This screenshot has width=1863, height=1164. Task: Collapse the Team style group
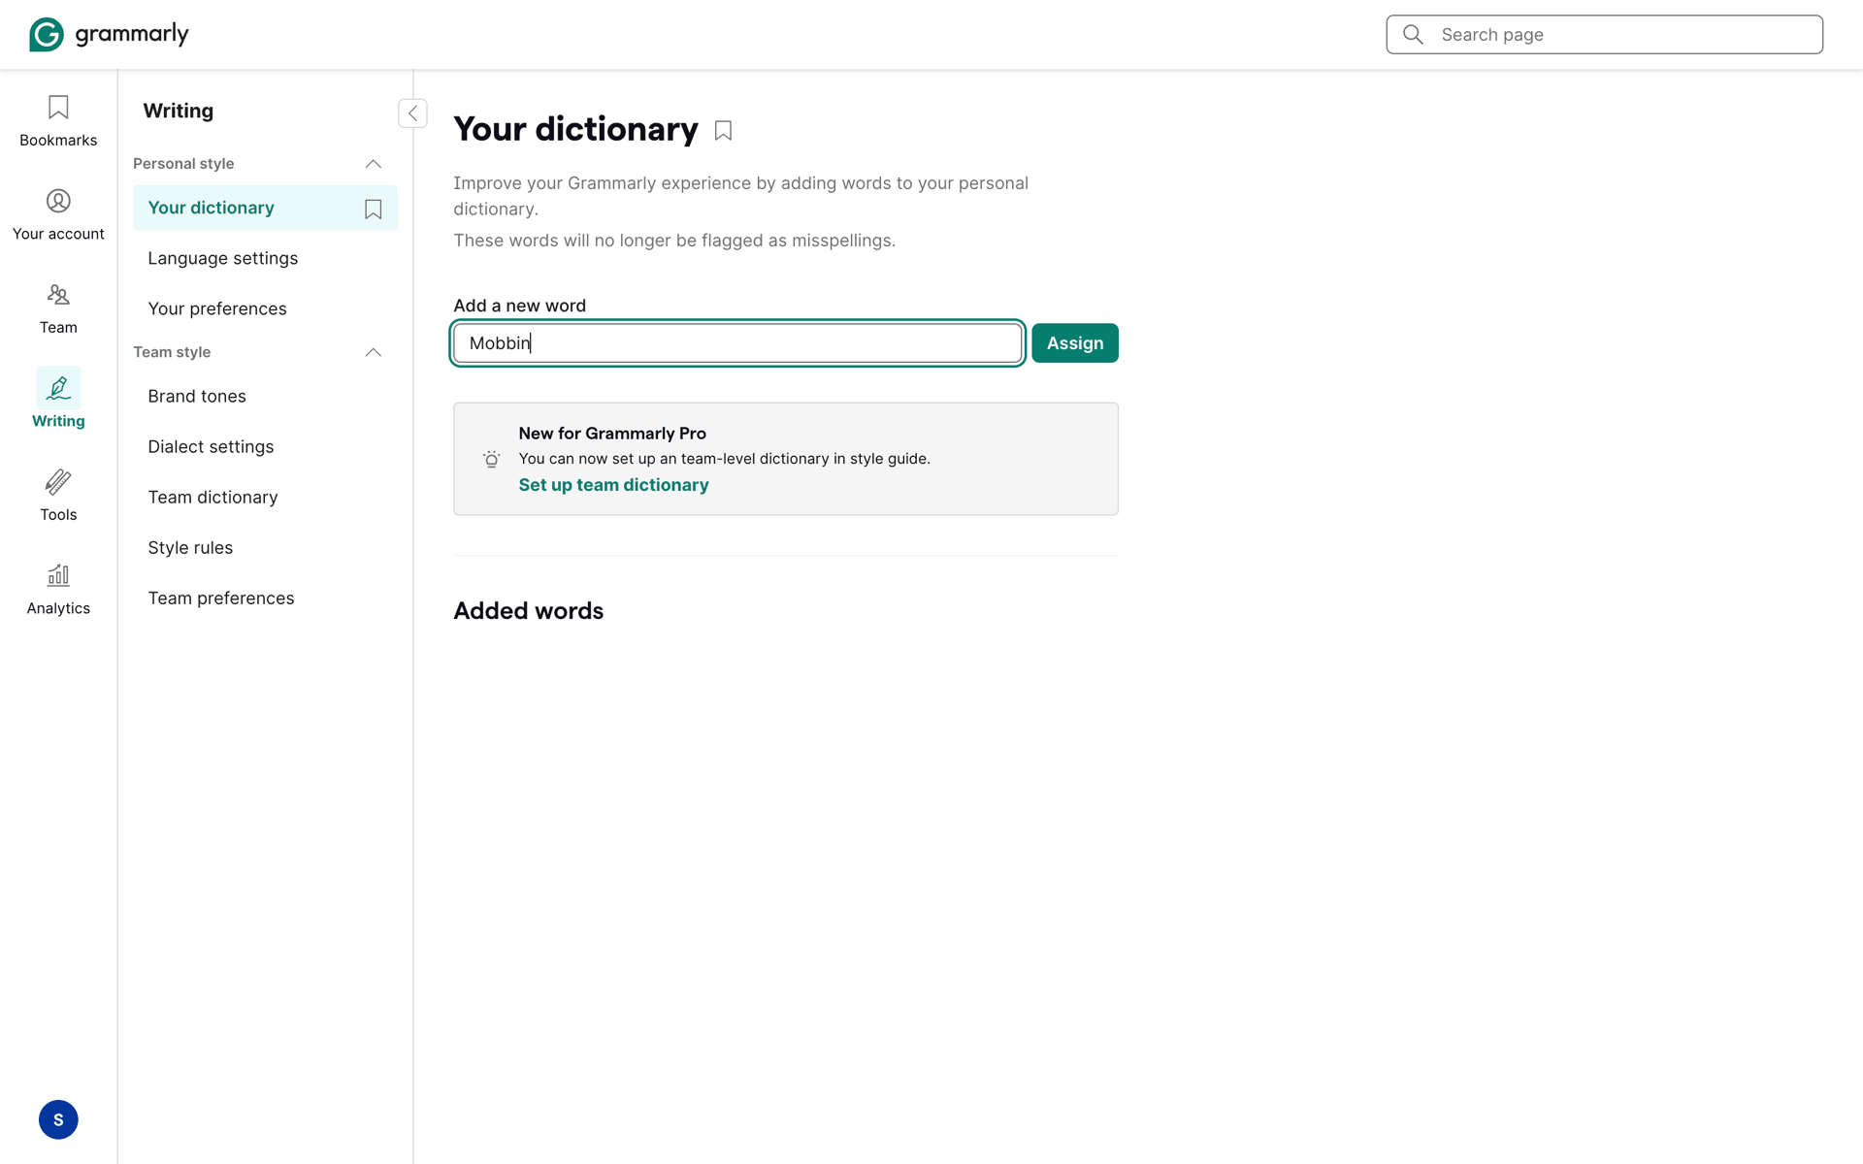click(373, 352)
